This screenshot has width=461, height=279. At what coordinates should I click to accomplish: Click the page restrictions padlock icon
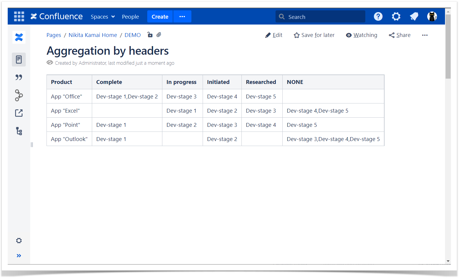pos(150,35)
